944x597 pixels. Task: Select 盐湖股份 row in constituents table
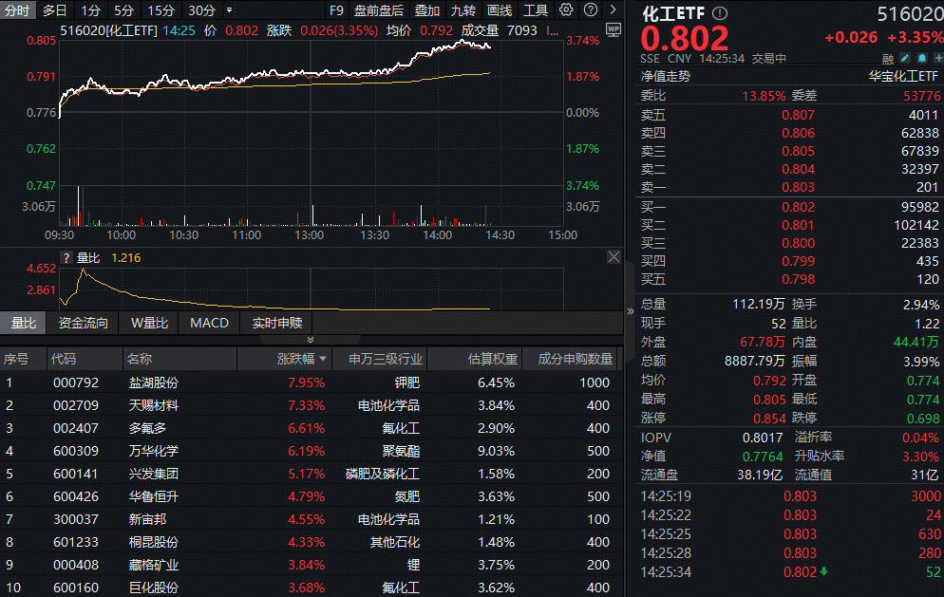click(x=153, y=382)
